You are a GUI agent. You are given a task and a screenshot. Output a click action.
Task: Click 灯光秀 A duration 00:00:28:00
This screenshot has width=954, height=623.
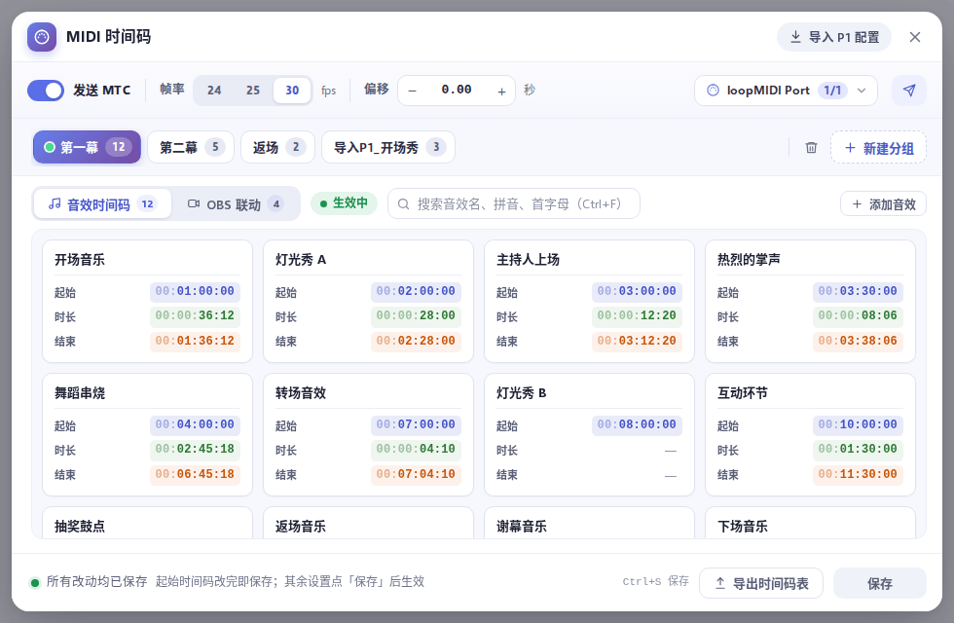click(x=417, y=315)
